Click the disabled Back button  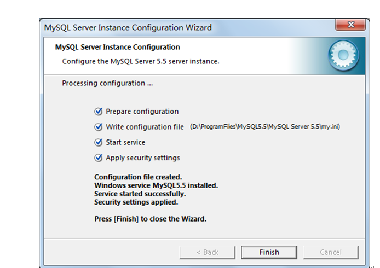click(207, 252)
